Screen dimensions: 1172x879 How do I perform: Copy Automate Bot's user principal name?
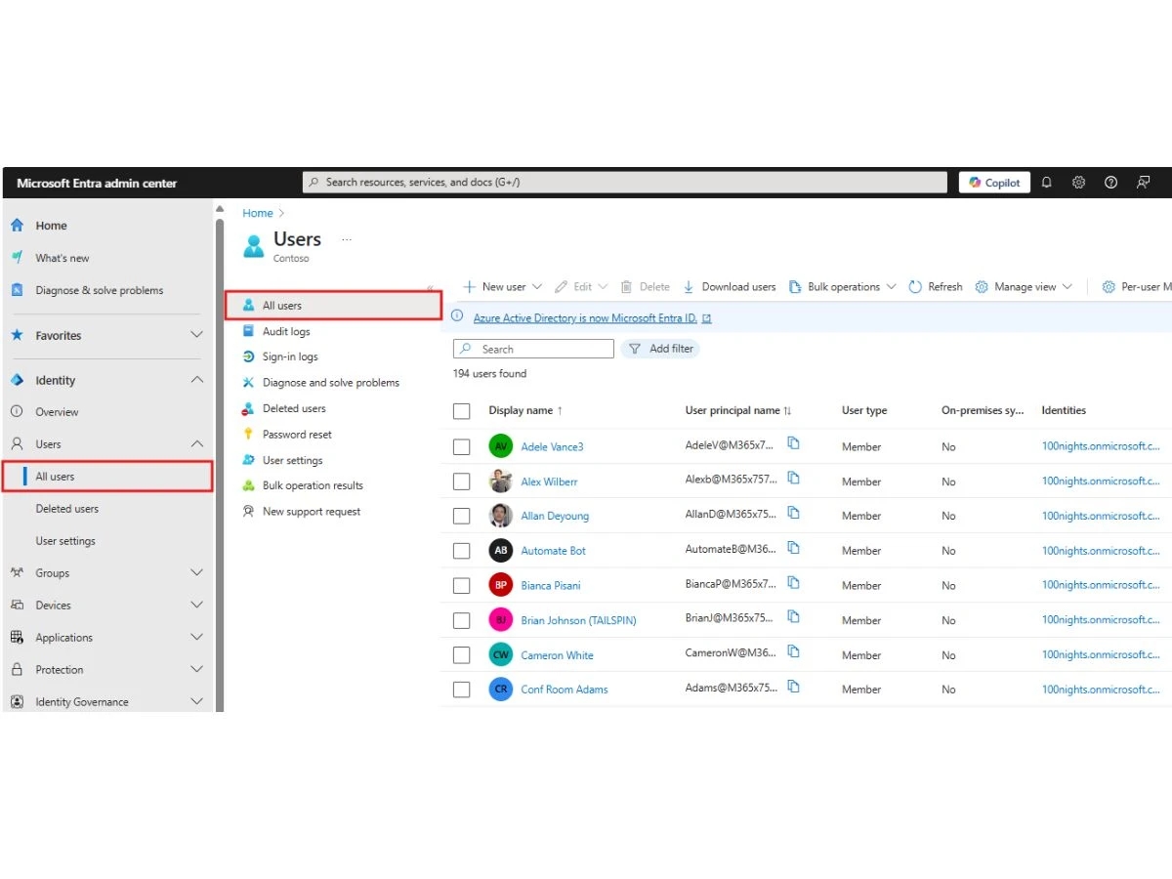point(794,548)
